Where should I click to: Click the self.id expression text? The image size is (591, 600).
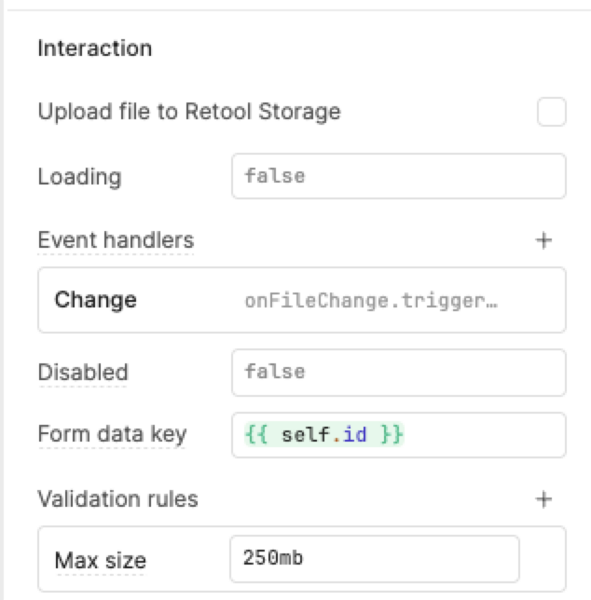pos(324,435)
